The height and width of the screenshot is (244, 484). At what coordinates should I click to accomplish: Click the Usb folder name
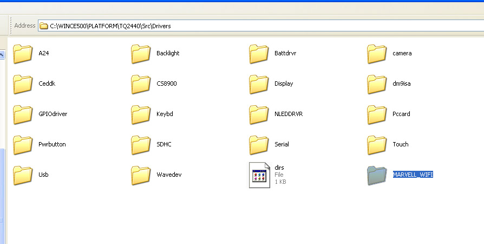point(43,175)
